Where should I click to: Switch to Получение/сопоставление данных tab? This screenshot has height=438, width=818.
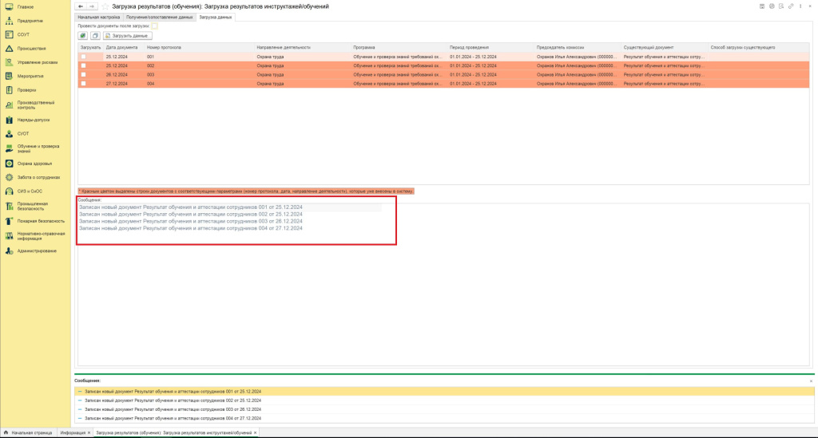(x=159, y=18)
